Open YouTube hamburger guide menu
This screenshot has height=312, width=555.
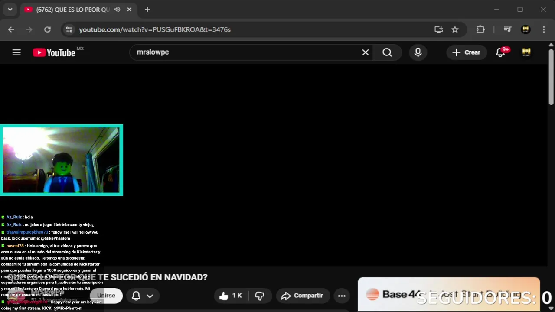click(16, 52)
